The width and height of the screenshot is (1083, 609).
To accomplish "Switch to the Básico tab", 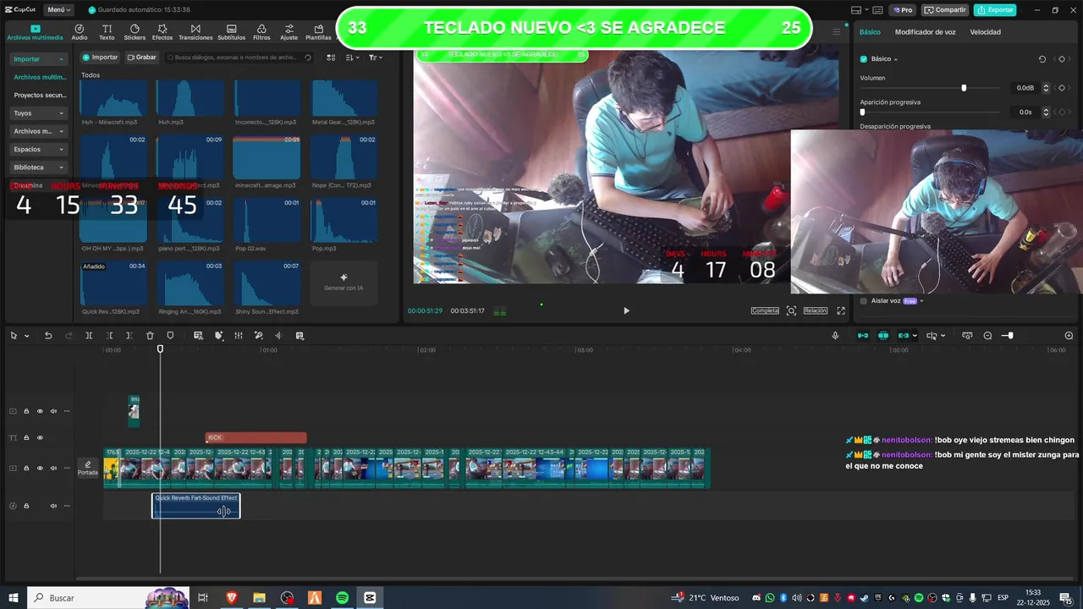I will pos(870,32).
